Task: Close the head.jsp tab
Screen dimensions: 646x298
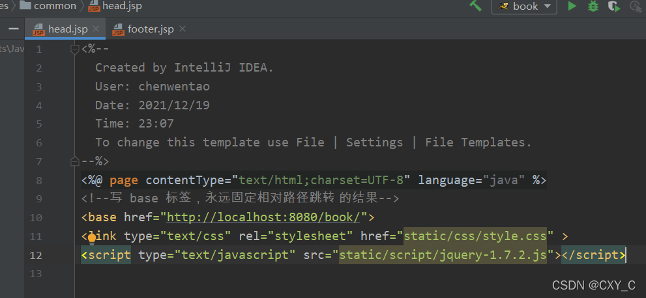Action: click(96, 29)
